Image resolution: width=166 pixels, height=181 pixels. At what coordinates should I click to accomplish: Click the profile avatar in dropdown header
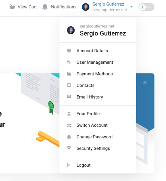point(71,30)
